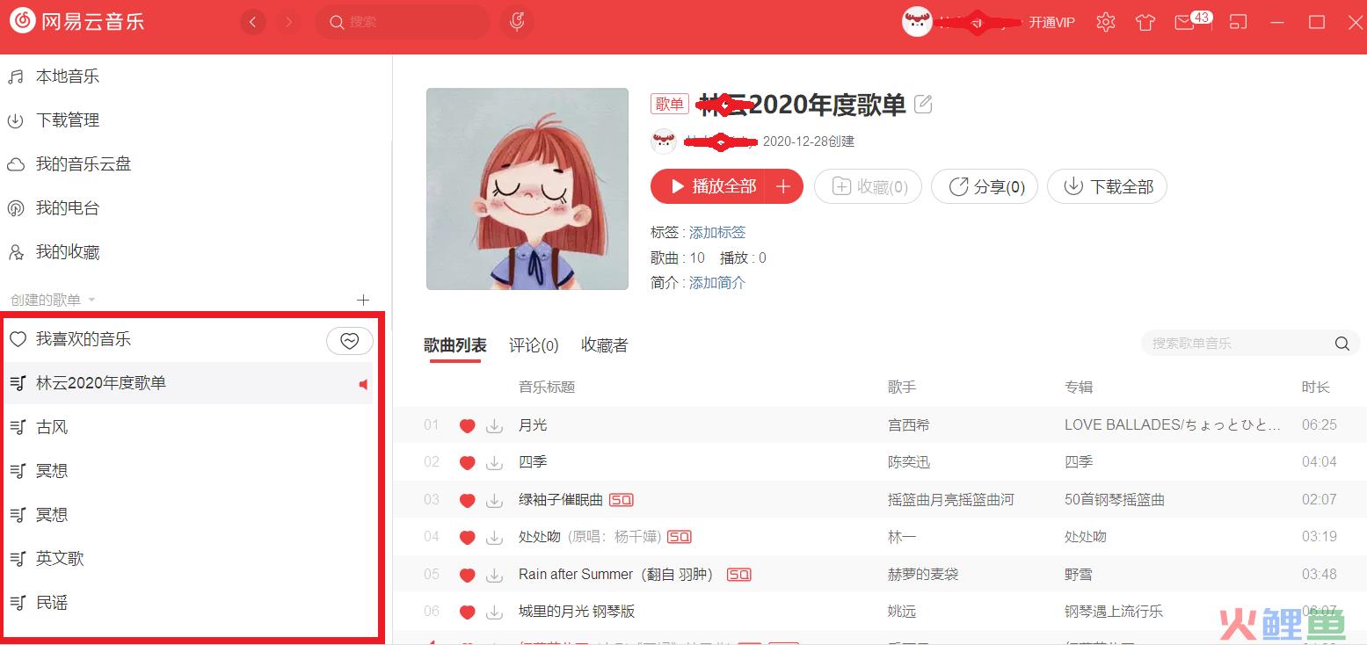Navigate back with the left chevron
The width and height of the screenshot is (1367, 645).
pos(253,22)
